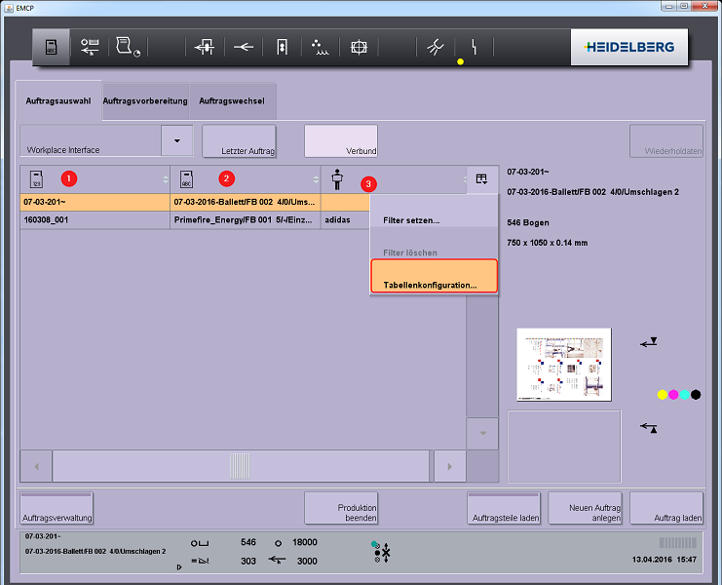Open the feeder icon in the toolbar
This screenshot has width=722, height=585.
(x=204, y=47)
